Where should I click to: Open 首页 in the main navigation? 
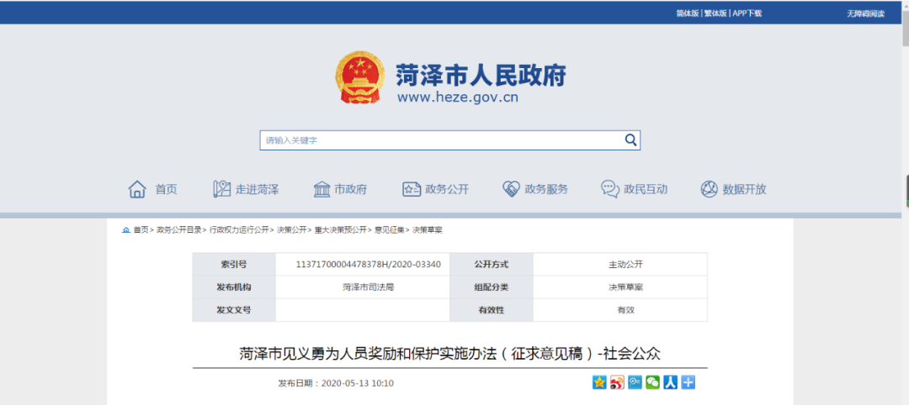pyautogui.click(x=152, y=189)
